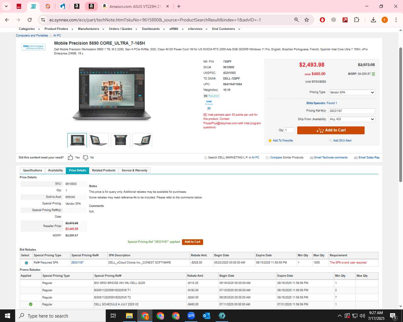Click the Windows taskbar search box
The width and height of the screenshot is (403, 322).
[60, 316]
